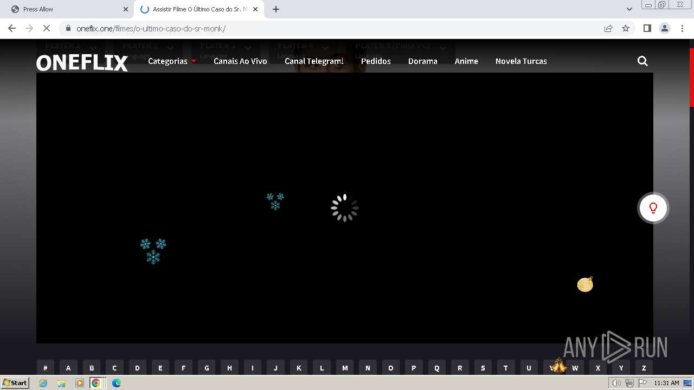Open system volume speaker icon
This screenshot has width=694, height=390.
616,383
